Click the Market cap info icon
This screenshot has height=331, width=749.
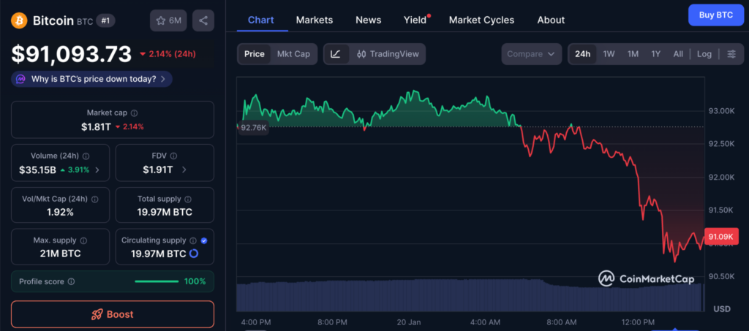click(134, 113)
